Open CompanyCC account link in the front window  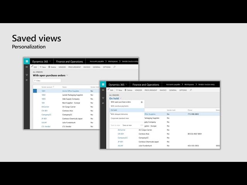pyautogui.click(x=123, y=138)
